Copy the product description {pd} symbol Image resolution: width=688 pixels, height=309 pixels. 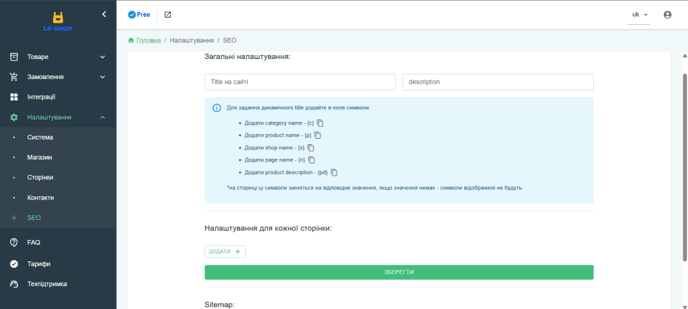[334, 172]
